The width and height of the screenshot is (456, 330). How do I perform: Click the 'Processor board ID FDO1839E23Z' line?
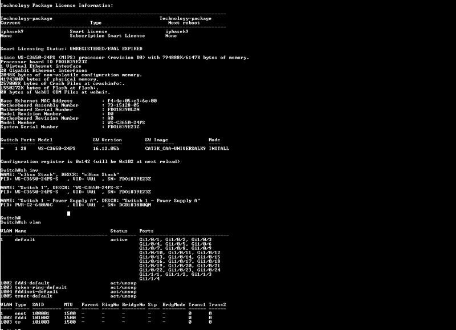[x=44, y=62]
